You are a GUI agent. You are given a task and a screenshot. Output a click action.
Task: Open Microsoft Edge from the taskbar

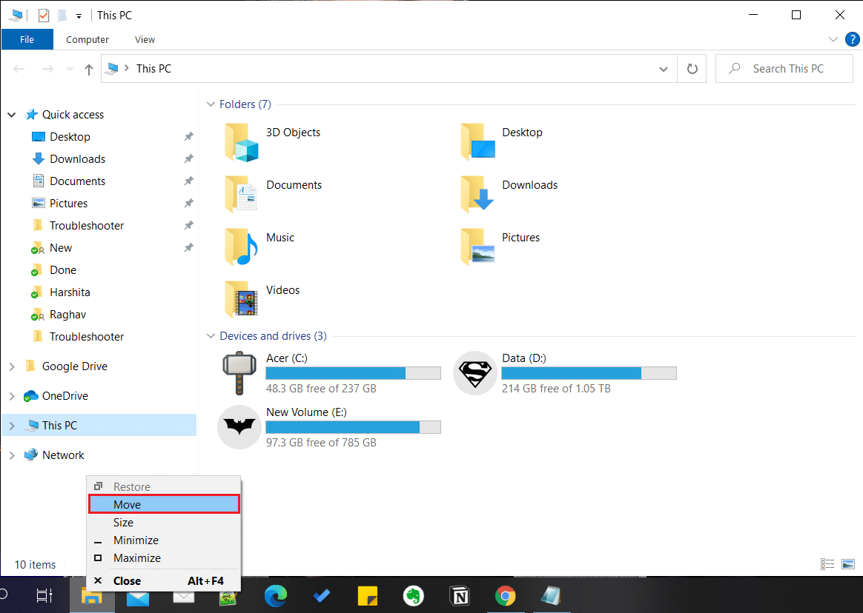tap(275, 595)
